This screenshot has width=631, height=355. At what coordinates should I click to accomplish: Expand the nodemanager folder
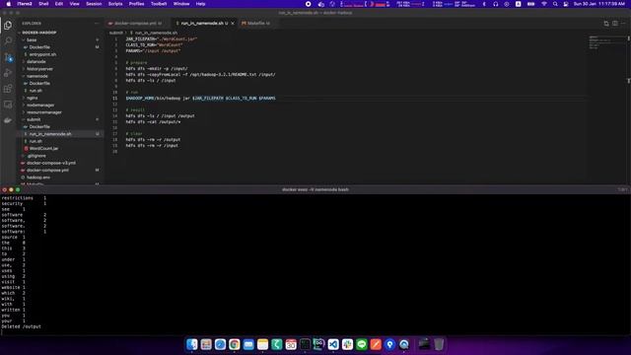point(40,106)
